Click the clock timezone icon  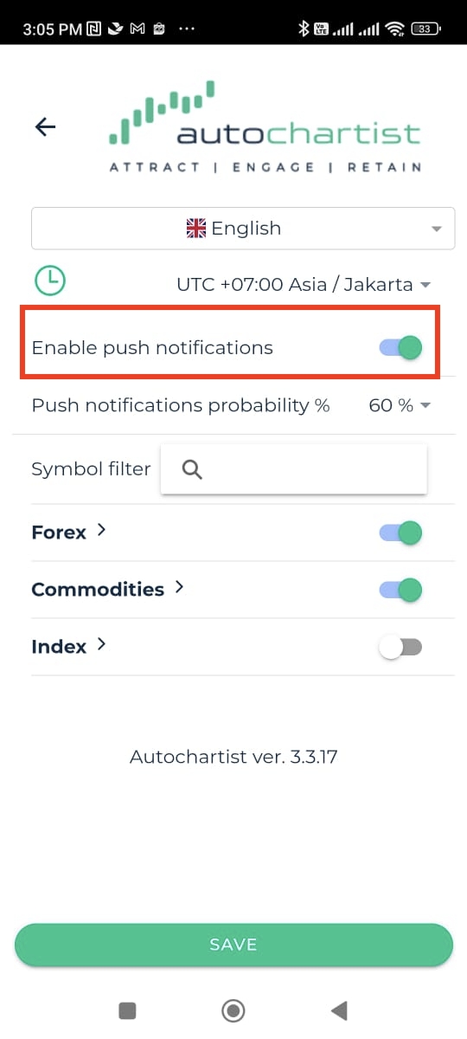(49, 281)
